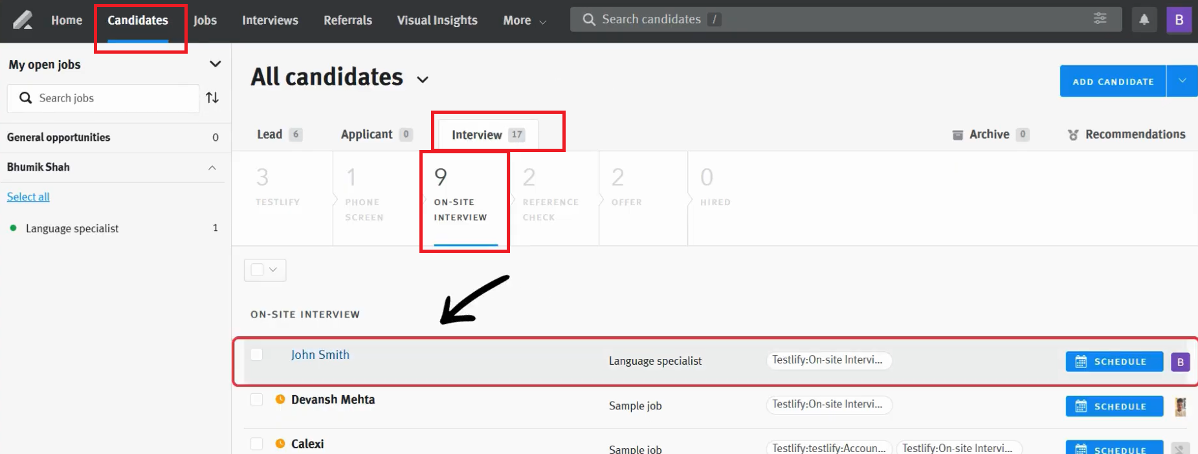Click the Add Candidate button

pos(1113,81)
